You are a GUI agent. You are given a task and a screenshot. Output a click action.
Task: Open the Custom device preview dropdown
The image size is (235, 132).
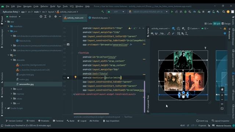point(194,29)
